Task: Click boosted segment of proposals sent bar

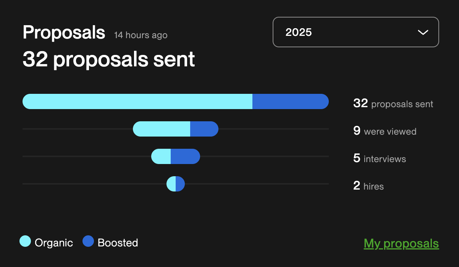Action: coord(290,101)
